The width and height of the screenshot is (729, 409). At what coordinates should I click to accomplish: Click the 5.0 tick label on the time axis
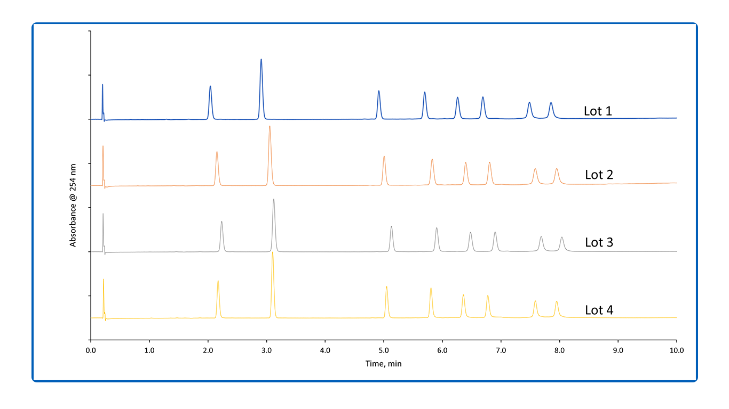click(384, 350)
